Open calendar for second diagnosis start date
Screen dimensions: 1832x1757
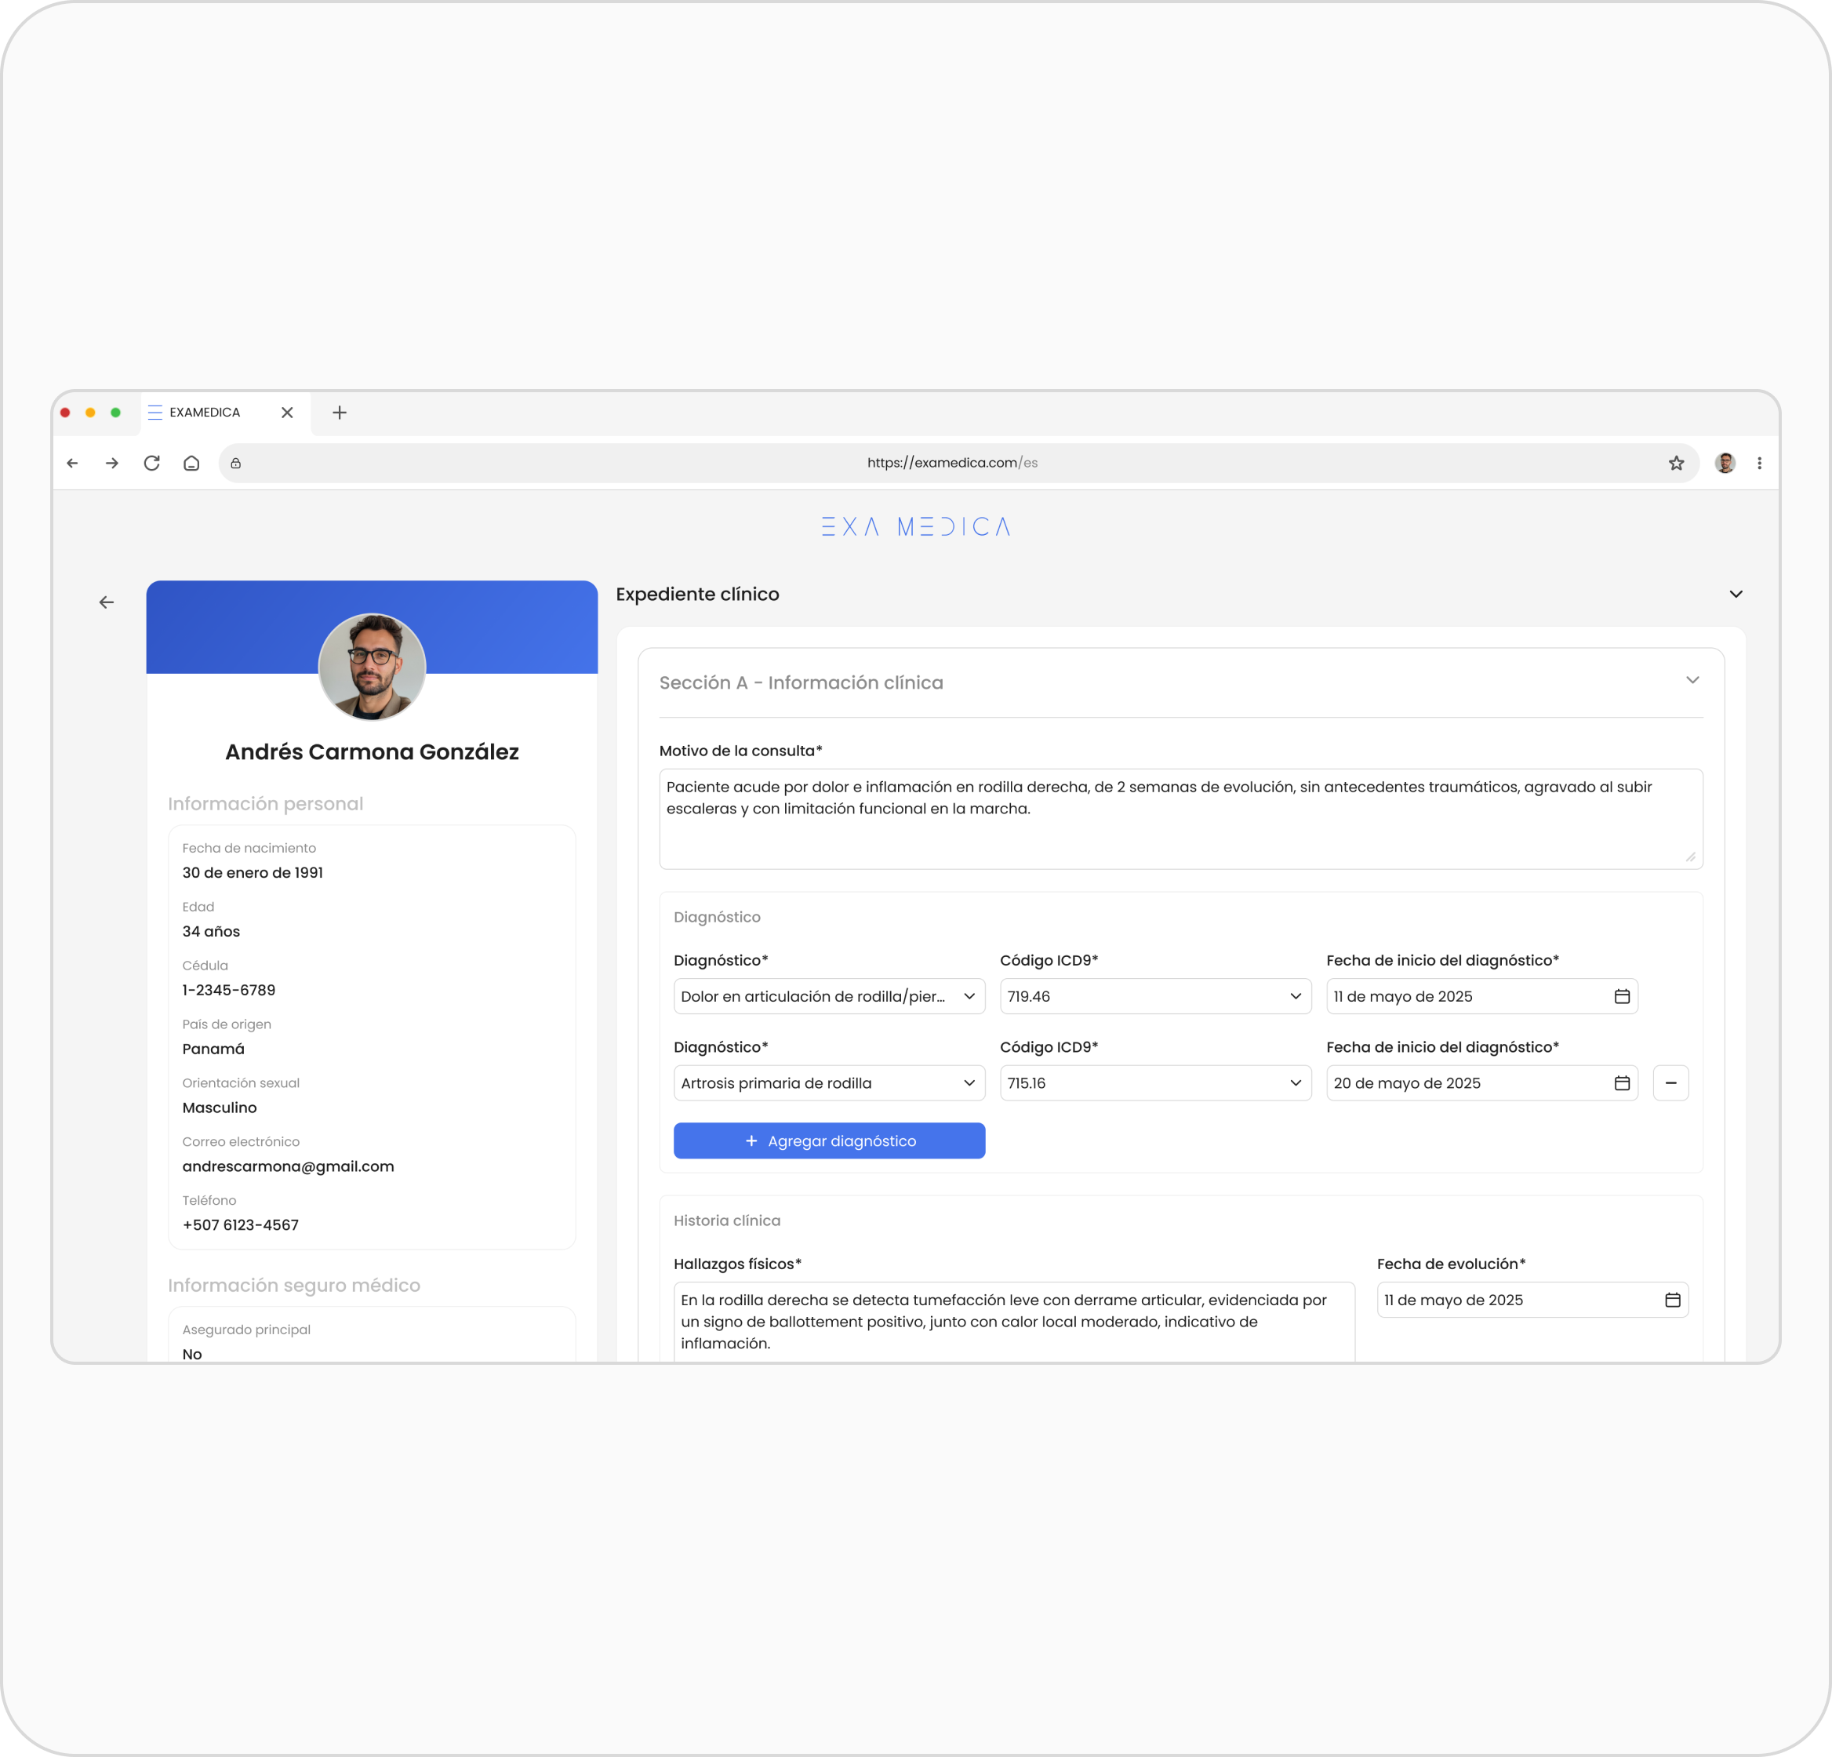[1622, 1082]
